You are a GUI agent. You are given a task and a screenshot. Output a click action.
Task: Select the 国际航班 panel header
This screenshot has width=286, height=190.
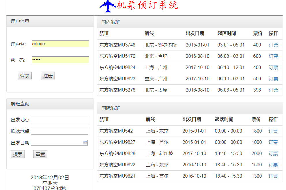190,108
